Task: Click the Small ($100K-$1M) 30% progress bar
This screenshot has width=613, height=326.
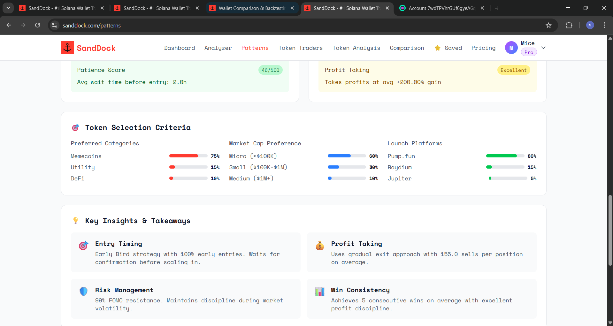Action: click(x=347, y=167)
